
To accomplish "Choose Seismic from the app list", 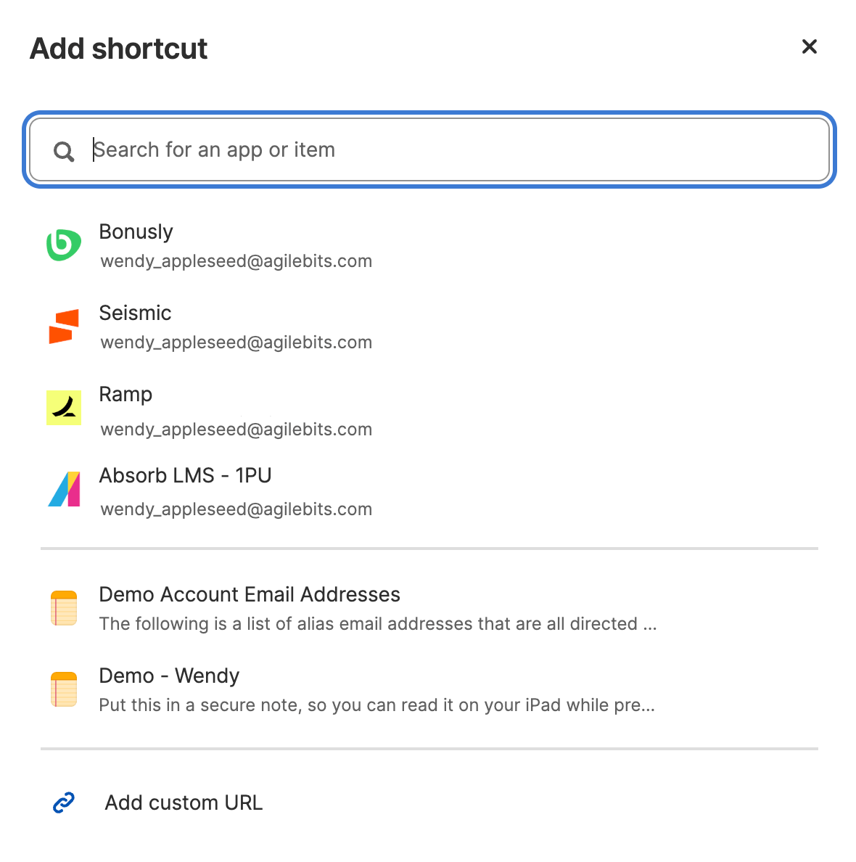I will [136, 313].
